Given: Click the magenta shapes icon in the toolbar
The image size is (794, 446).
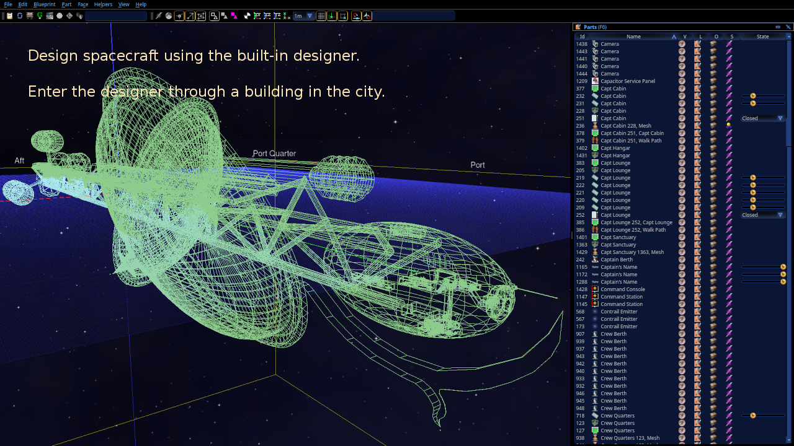Looking at the screenshot, I should (x=233, y=16).
